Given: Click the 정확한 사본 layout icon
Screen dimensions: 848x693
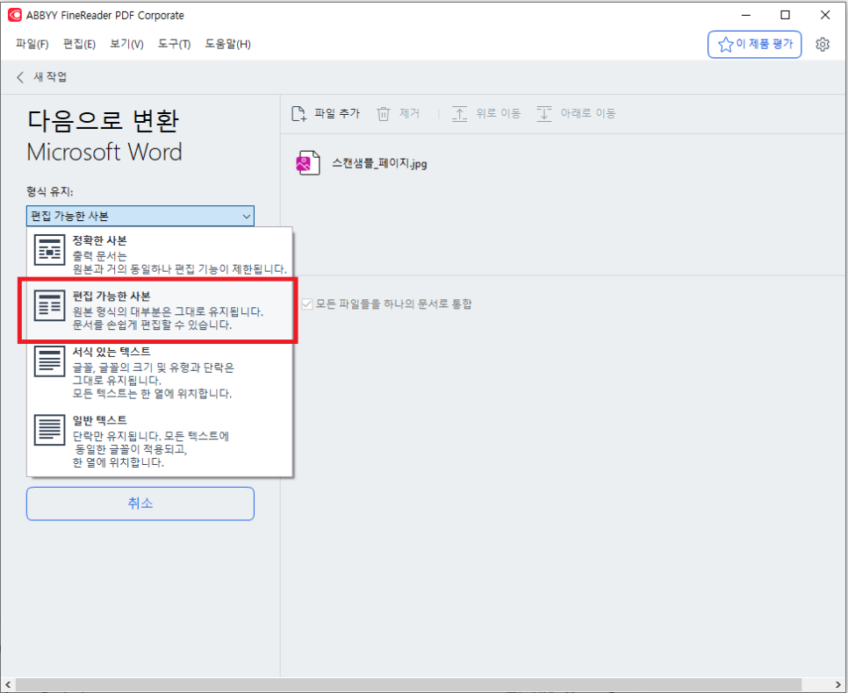Looking at the screenshot, I should (x=50, y=250).
